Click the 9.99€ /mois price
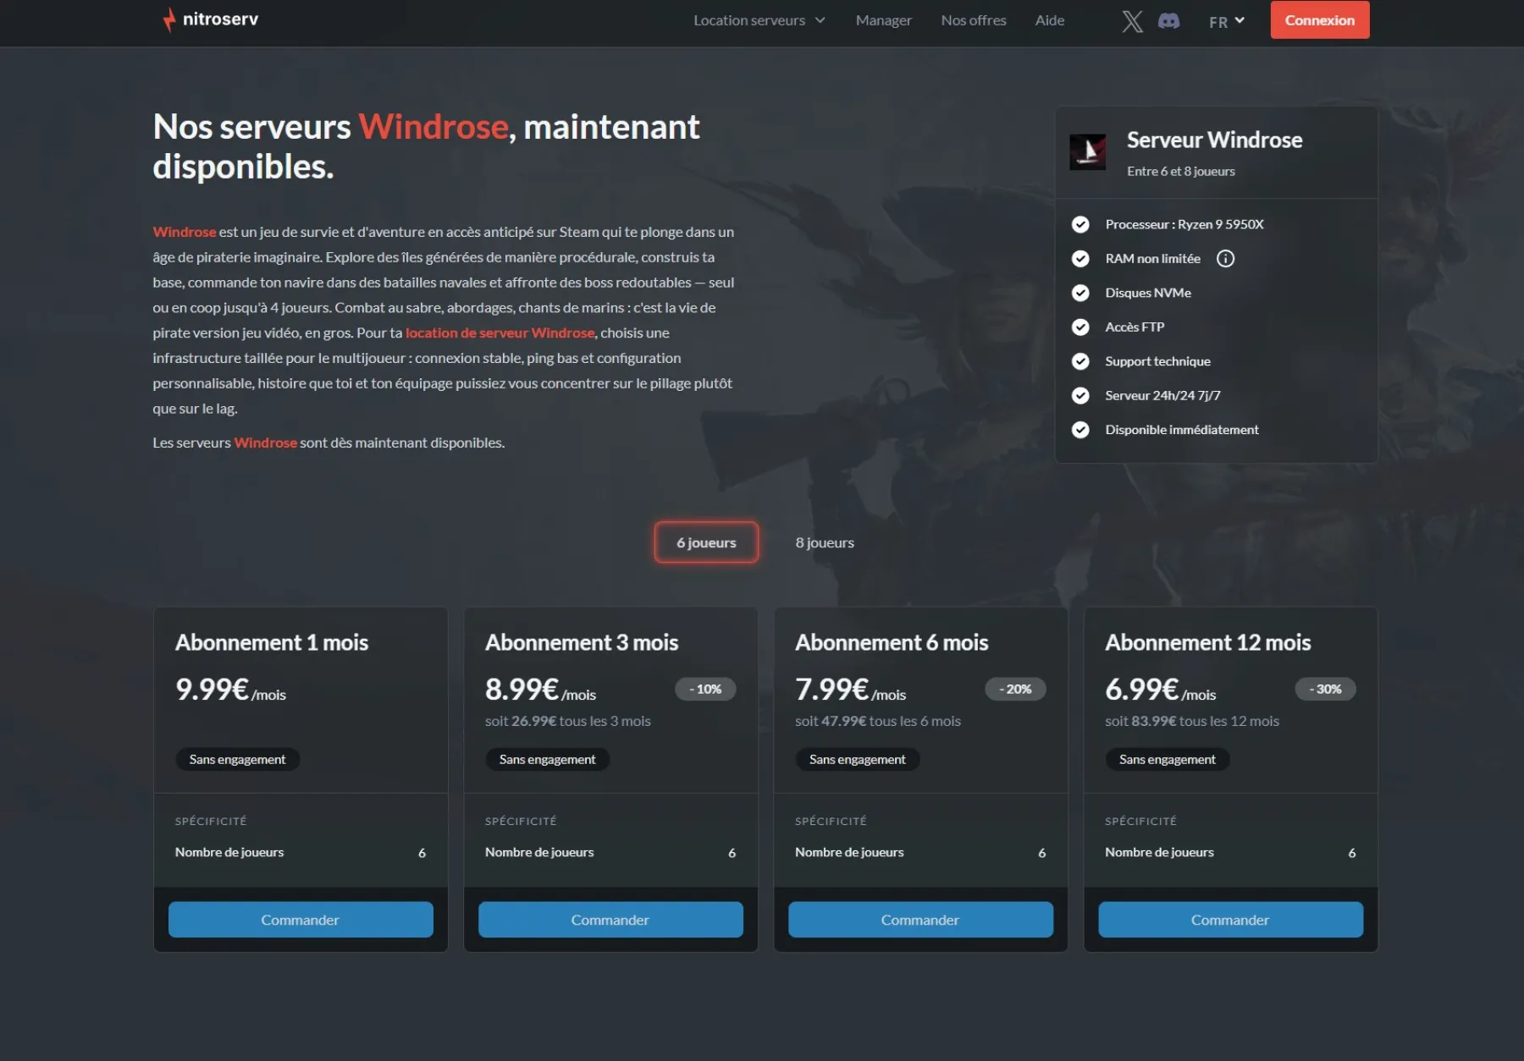 coord(230,690)
